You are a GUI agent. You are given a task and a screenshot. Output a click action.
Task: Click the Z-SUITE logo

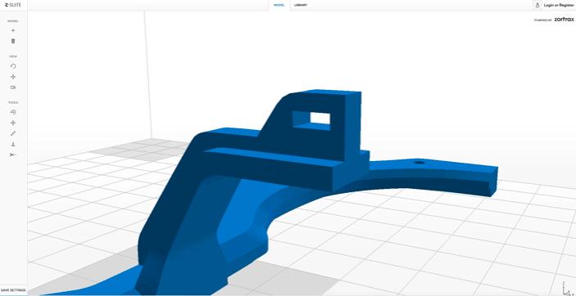point(13,5)
